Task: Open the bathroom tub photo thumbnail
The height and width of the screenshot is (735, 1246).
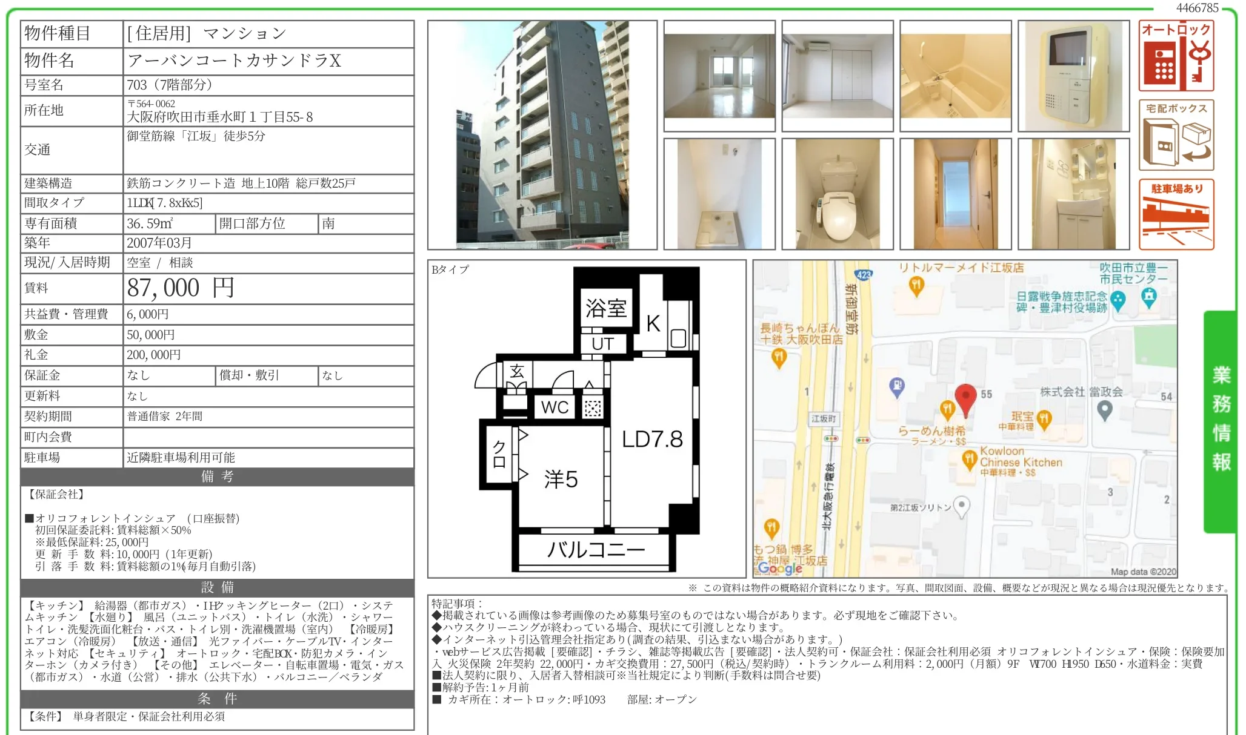Action: [x=955, y=76]
